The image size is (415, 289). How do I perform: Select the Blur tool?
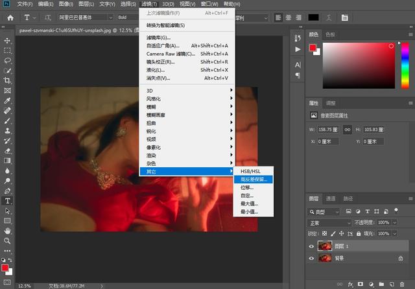[x=7, y=171]
